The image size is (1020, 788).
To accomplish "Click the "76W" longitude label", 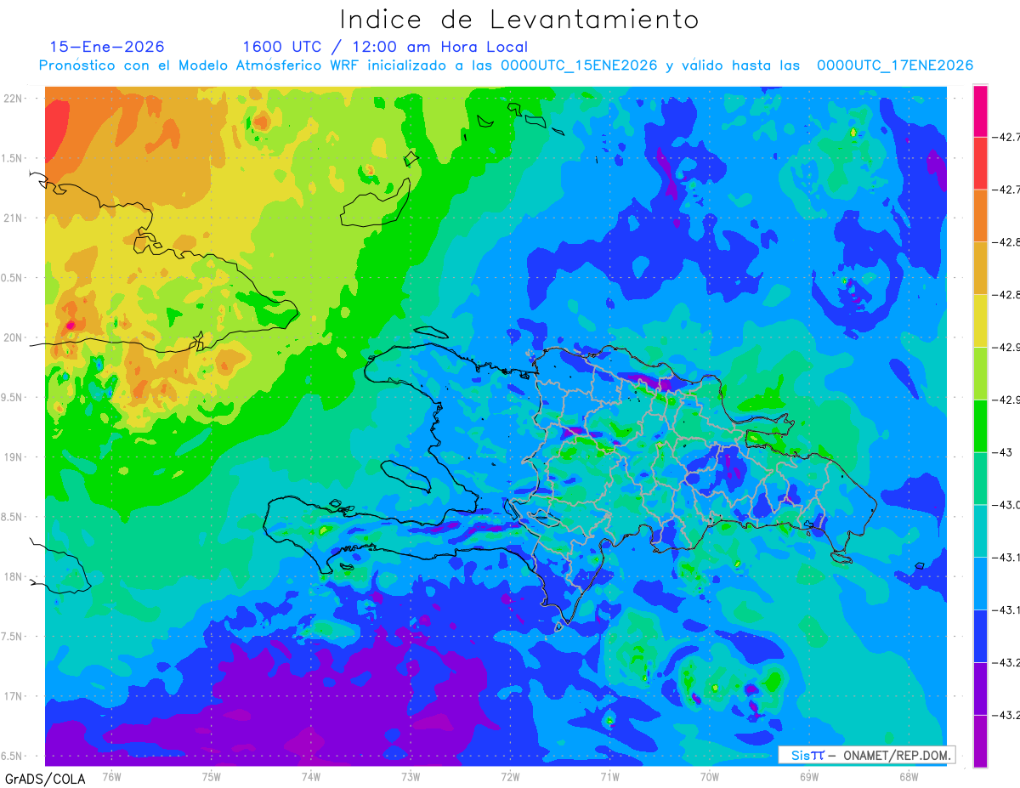I will (x=111, y=777).
